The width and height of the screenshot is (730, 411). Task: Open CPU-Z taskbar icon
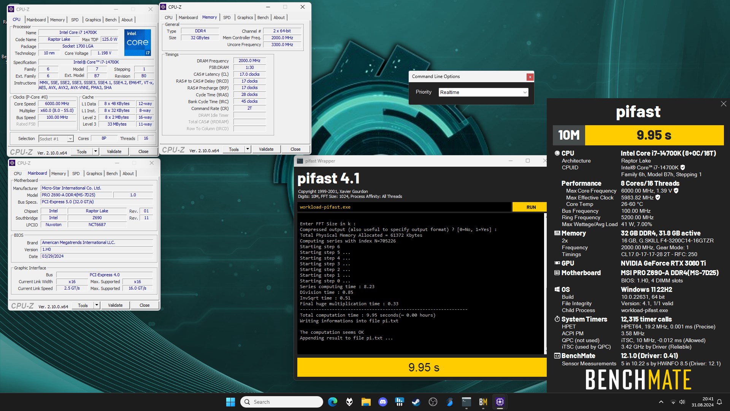[500, 402]
